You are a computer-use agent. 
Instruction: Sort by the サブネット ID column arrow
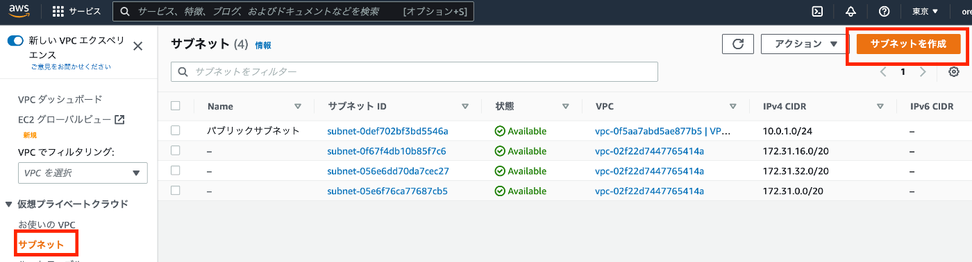[465, 107]
